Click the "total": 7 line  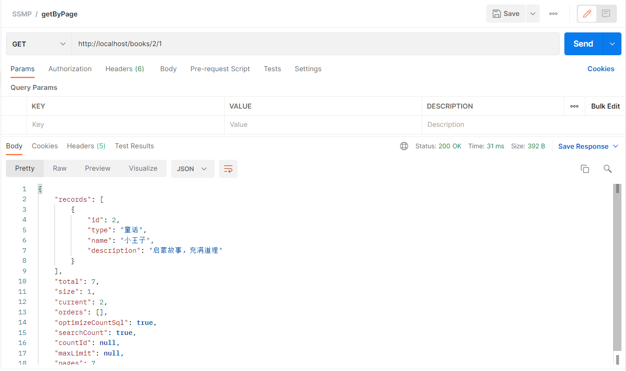77,282
